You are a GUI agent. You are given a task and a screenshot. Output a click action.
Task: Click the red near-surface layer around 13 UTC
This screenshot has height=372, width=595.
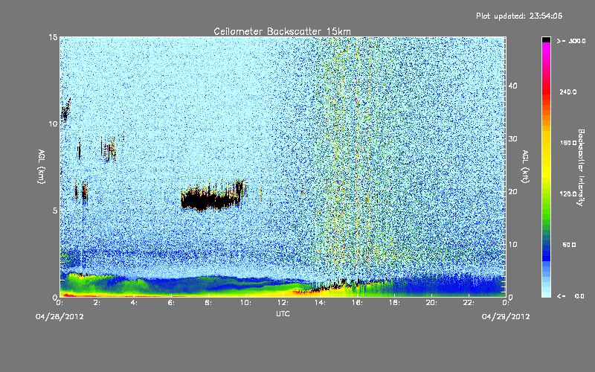click(303, 292)
